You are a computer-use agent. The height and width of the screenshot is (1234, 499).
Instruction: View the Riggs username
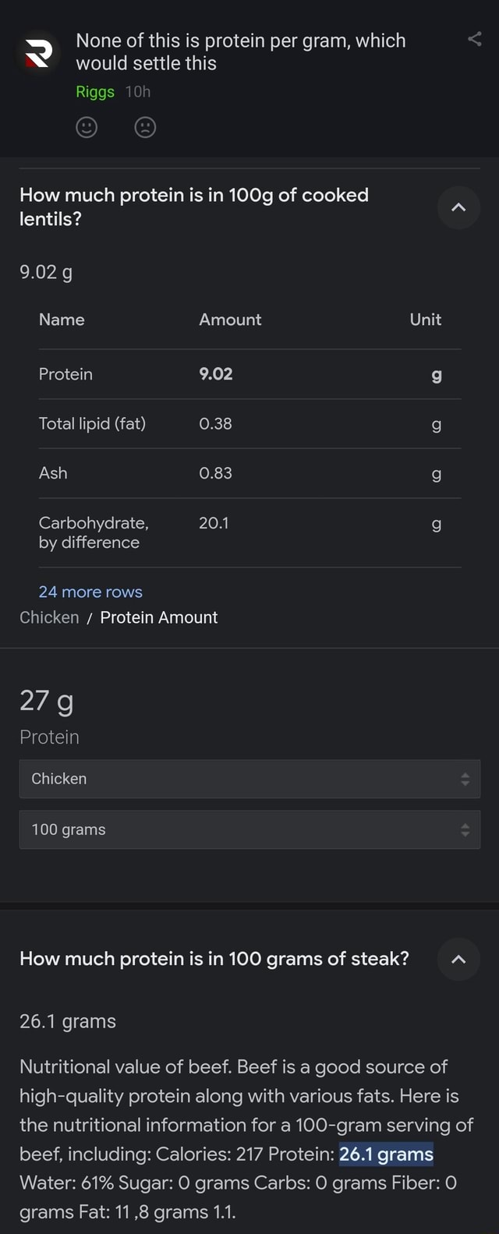click(x=94, y=91)
